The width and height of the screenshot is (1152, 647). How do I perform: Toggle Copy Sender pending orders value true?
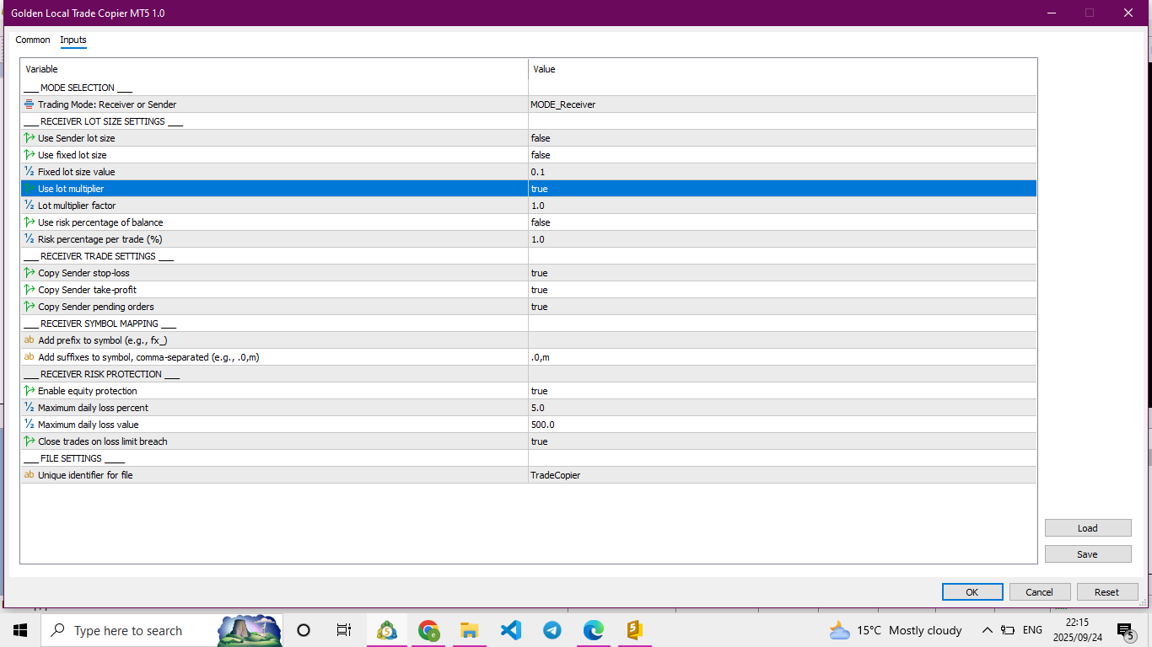pyautogui.click(x=783, y=307)
